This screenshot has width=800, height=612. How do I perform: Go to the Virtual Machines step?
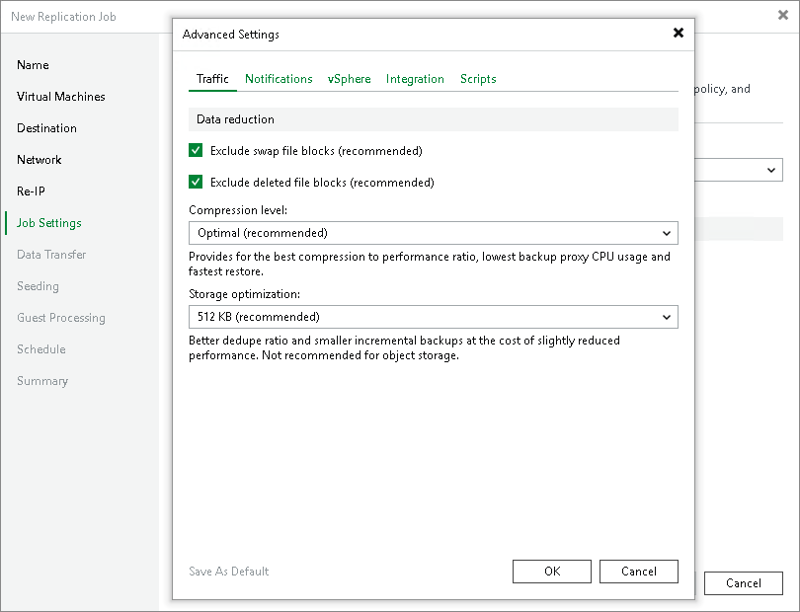tap(60, 97)
